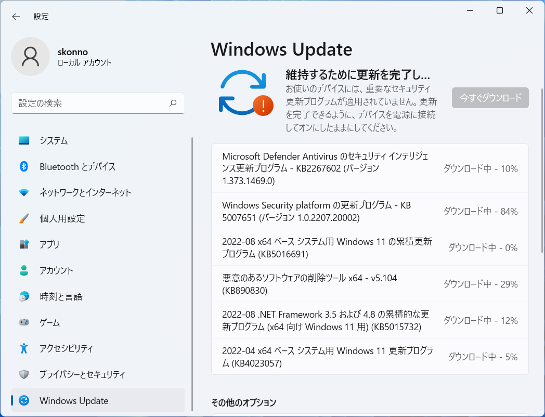Select アプリ in the sidebar
Image resolution: width=545 pixels, height=417 pixels.
click(x=98, y=244)
